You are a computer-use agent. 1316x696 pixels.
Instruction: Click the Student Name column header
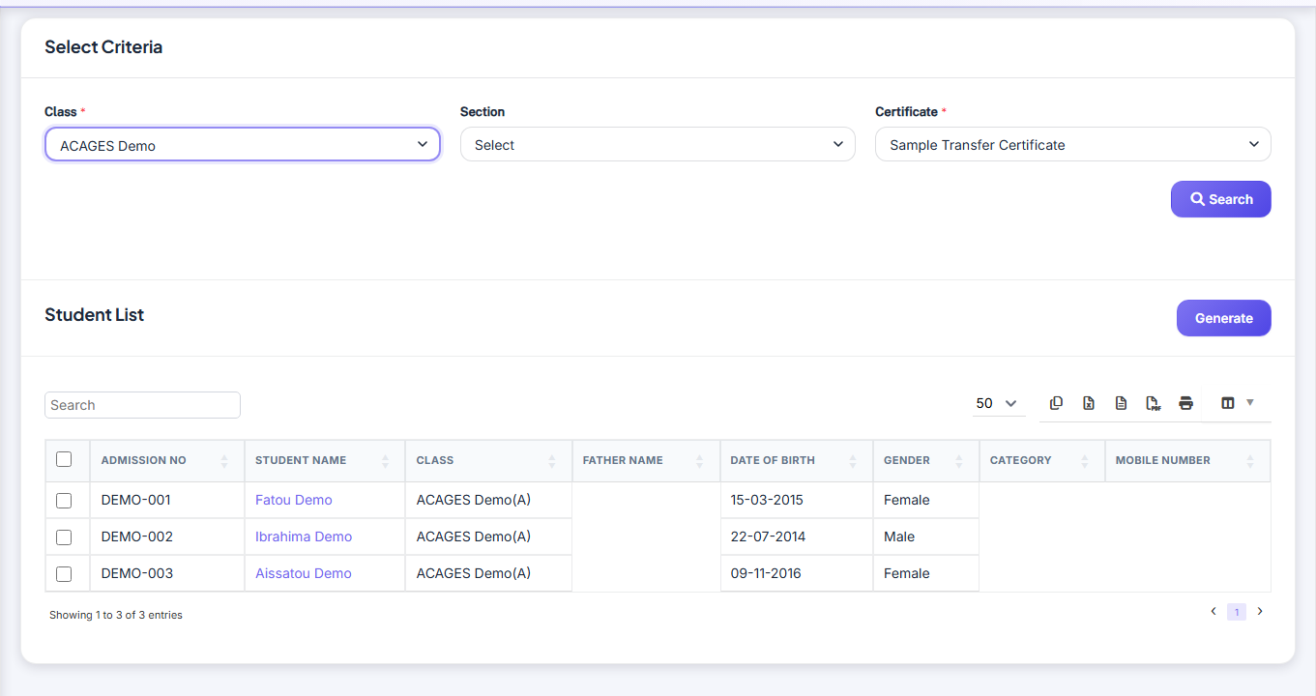tap(325, 461)
